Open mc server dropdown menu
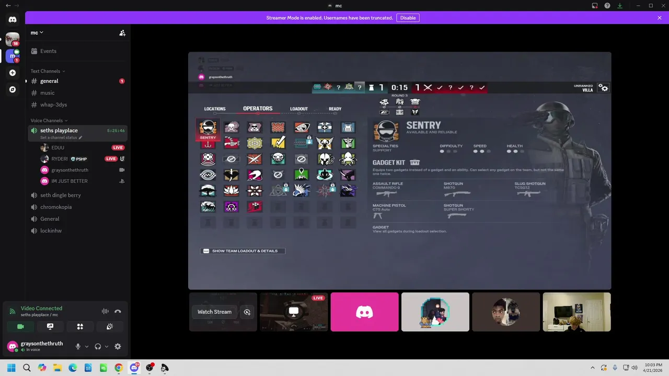 (37, 33)
